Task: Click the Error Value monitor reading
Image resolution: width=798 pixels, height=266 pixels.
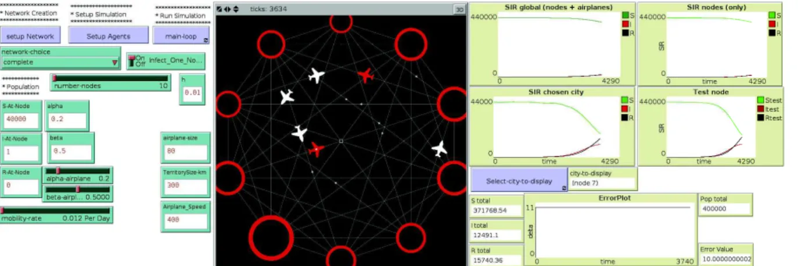Action: 725,258
